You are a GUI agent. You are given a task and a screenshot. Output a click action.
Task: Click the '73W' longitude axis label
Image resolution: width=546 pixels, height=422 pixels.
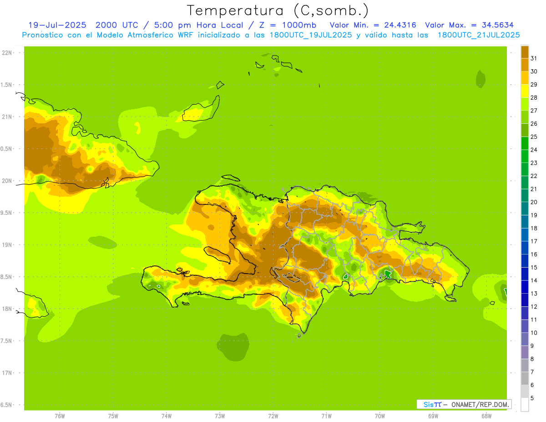(x=220, y=416)
